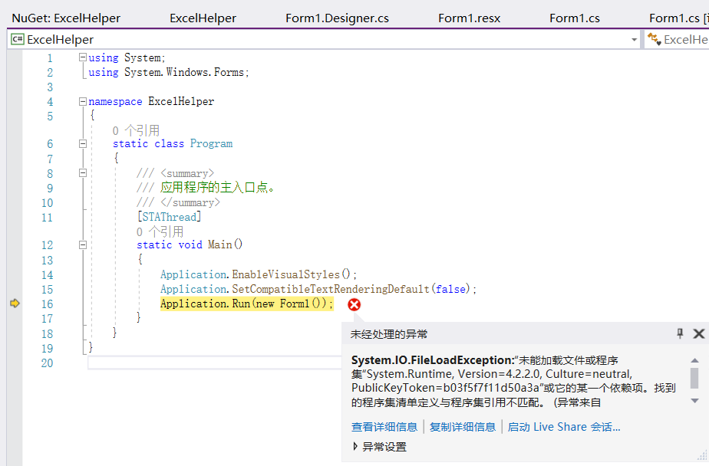Click the yellow execution arrow on line 16
Screen dimensions: 709x466
tap(14, 303)
